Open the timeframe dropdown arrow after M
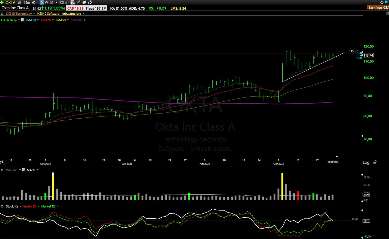The width and height of the screenshot is (389, 239). (56, 3)
